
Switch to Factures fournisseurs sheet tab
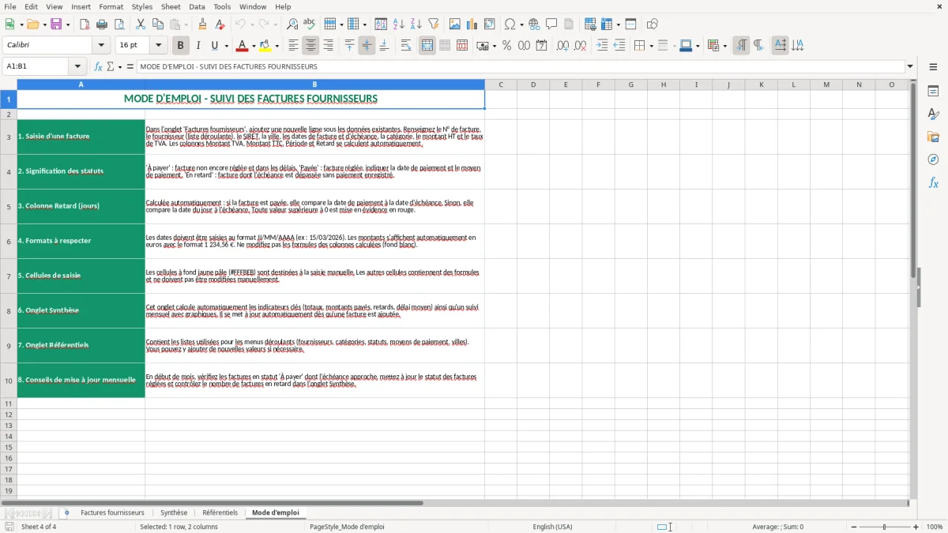(x=112, y=512)
